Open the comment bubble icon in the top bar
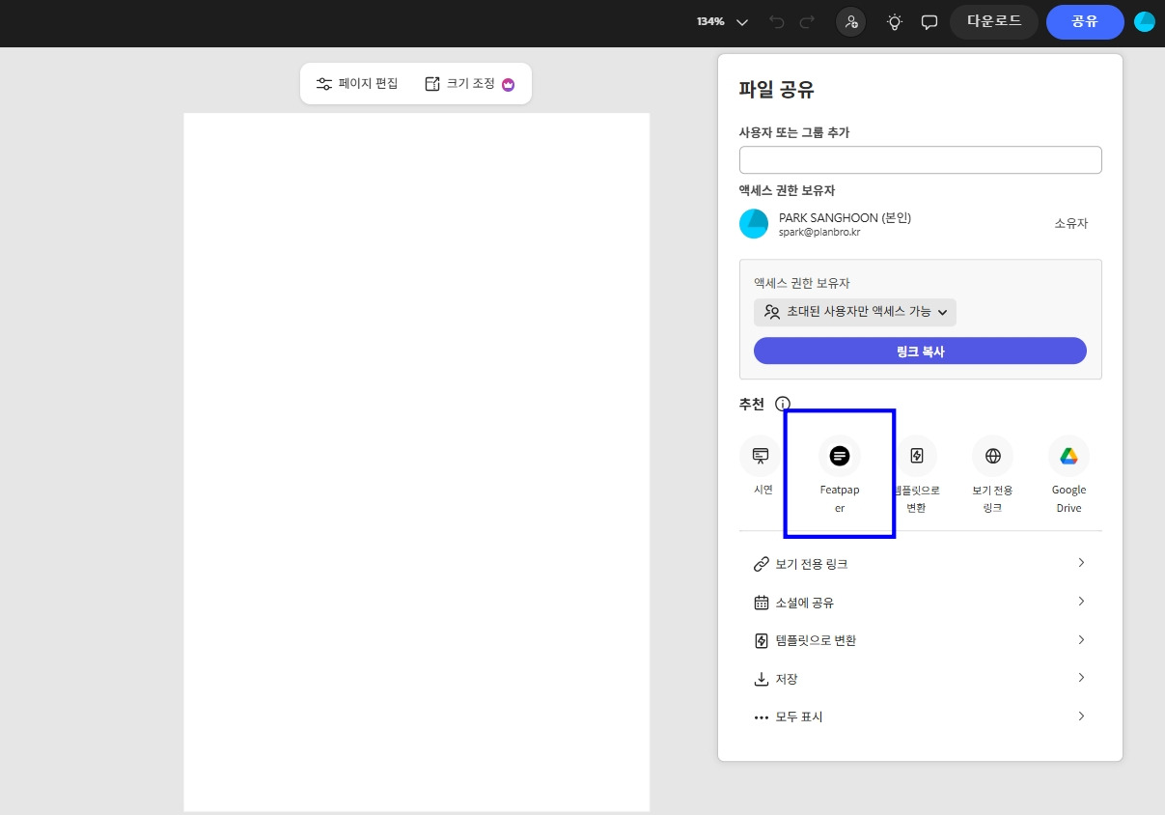Viewport: 1165px width, 815px height. [x=929, y=21]
